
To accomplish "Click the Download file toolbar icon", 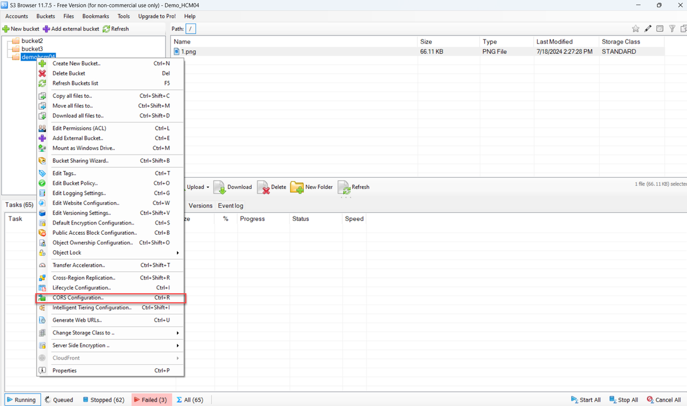I will click(220, 187).
